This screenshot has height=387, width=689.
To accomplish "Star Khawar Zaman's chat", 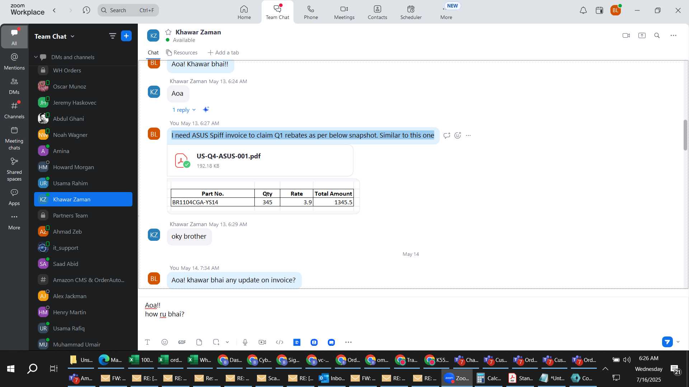I will pyautogui.click(x=168, y=32).
